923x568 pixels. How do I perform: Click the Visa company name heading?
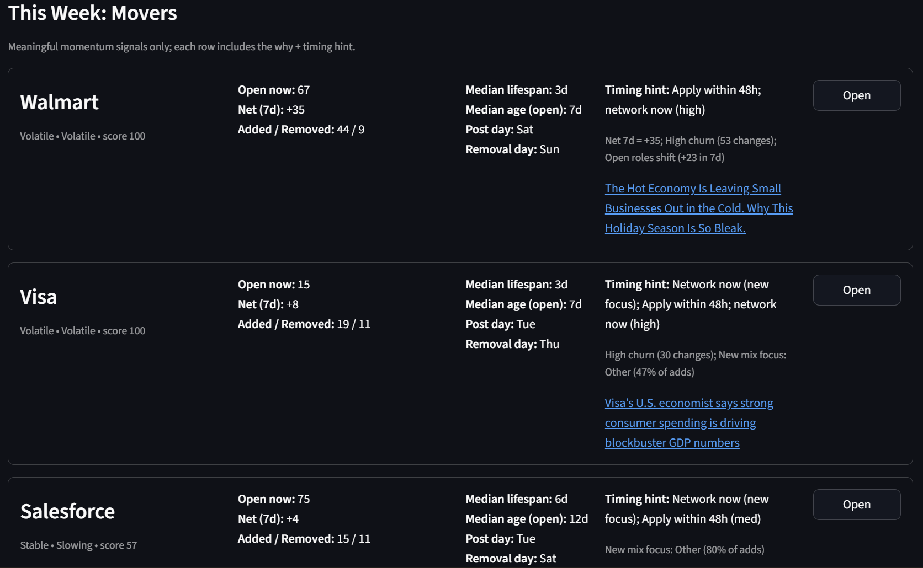(x=39, y=297)
